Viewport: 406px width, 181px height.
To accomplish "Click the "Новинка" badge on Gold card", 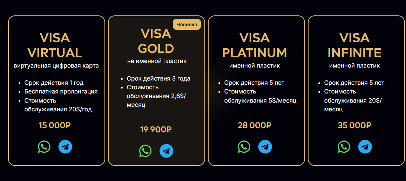I will pos(187,25).
